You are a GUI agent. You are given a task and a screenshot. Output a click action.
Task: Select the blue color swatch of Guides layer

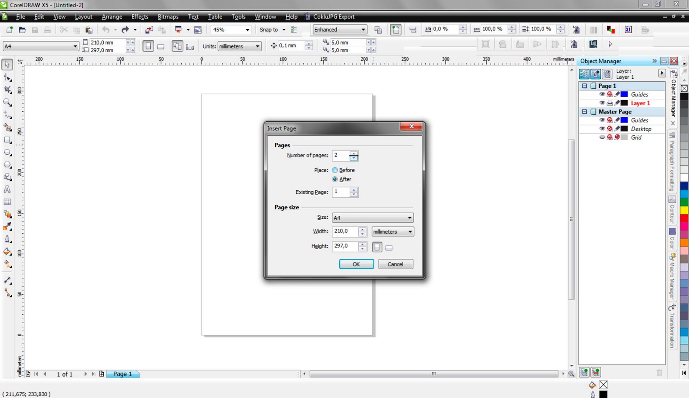pyautogui.click(x=624, y=94)
